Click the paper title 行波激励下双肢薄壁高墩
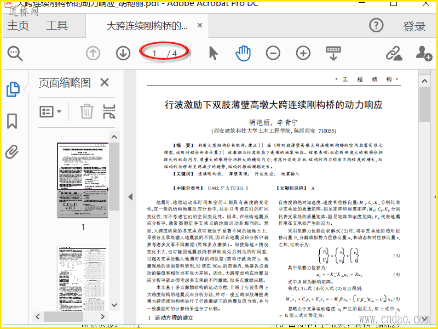Image resolution: width=438 pixels, height=329 pixels. [273, 105]
